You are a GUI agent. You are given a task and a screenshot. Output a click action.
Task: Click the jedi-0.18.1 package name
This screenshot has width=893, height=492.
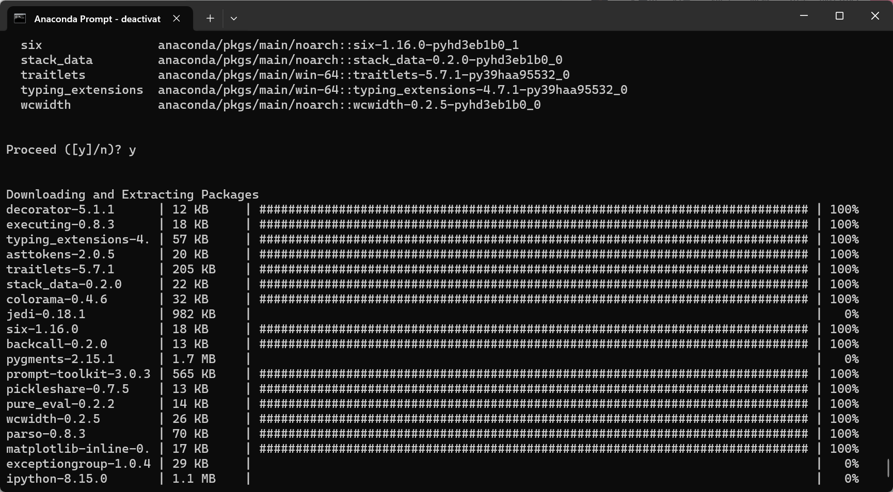(x=46, y=315)
